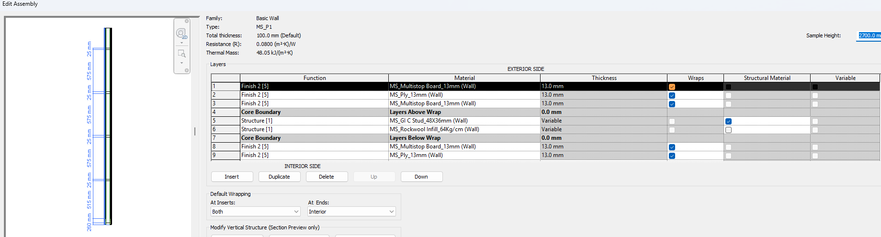The height and width of the screenshot is (237, 881).
Task: Open the At Inserts wrapping dropdown
Action: (256, 212)
